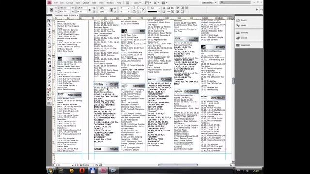Viewport: 310px width, 174px height.
Task: Open Opera from the taskbar
Action: [x=82, y=171]
